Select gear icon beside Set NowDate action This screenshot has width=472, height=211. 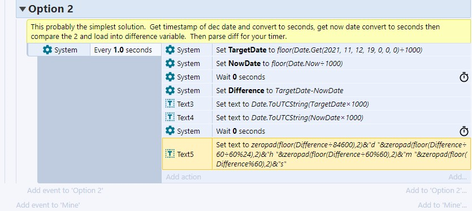coord(170,63)
